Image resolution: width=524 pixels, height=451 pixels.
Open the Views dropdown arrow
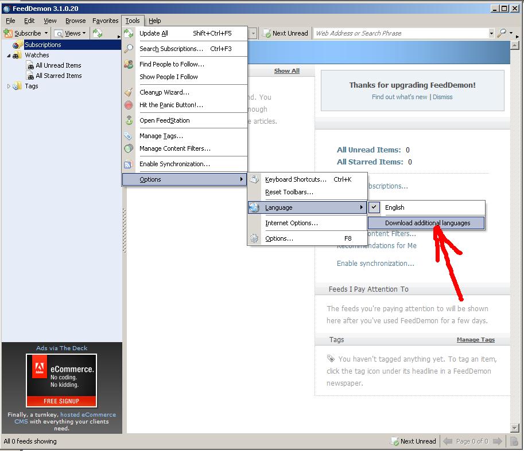(84, 33)
